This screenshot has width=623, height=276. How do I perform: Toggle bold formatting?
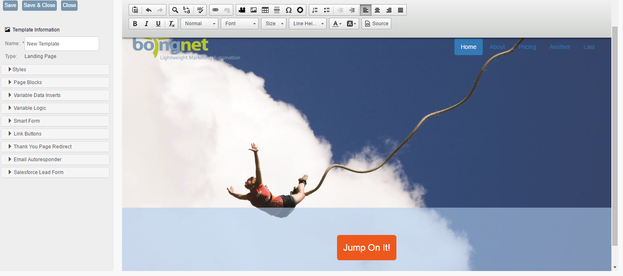pyautogui.click(x=135, y=24)
